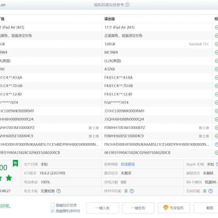Select the read-out value 11寸 iPad Air (M3)
218x218 pixels.
pyautogui.click(x=119, y=27)
